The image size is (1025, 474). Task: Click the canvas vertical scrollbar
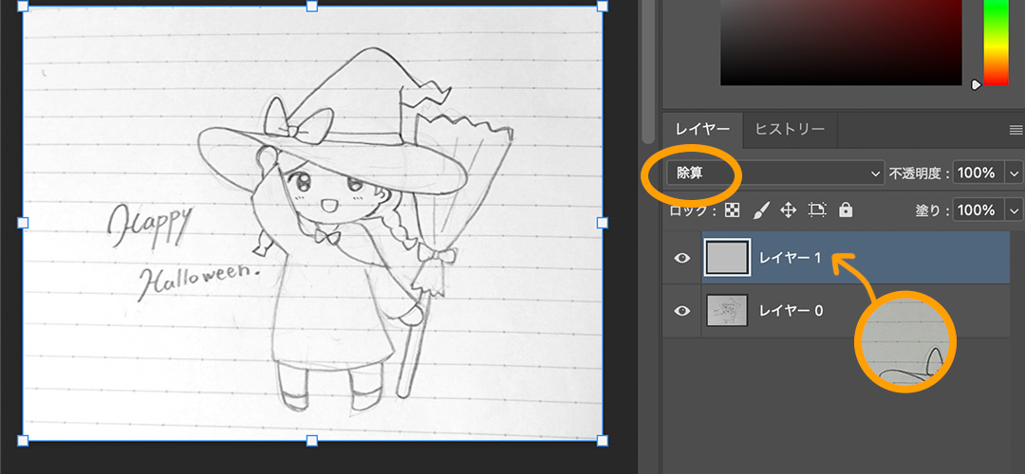(x=648, y=72)
